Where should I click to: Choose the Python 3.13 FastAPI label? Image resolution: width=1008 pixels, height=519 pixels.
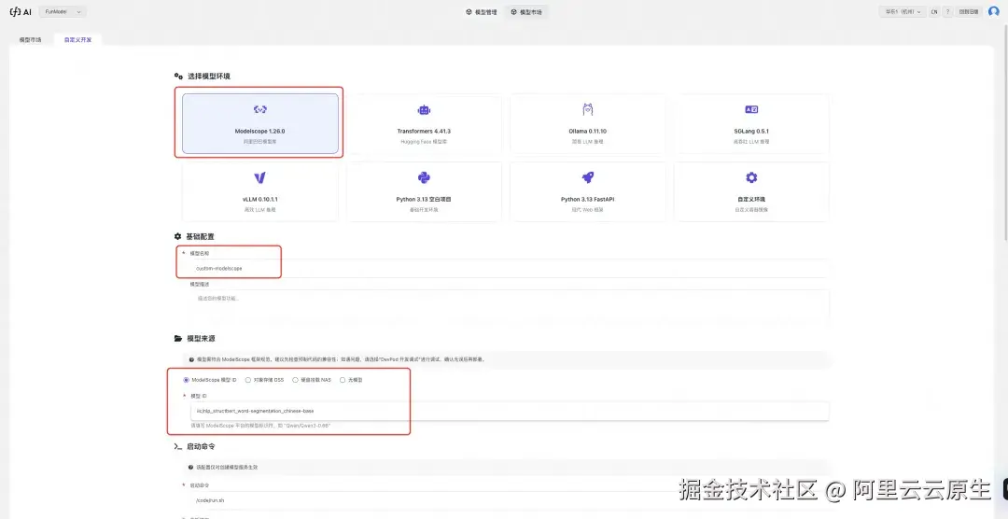tap(588, 200)
